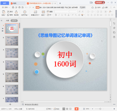
Task: Open the font size dropdown
Action: click(x=77, y=12)
